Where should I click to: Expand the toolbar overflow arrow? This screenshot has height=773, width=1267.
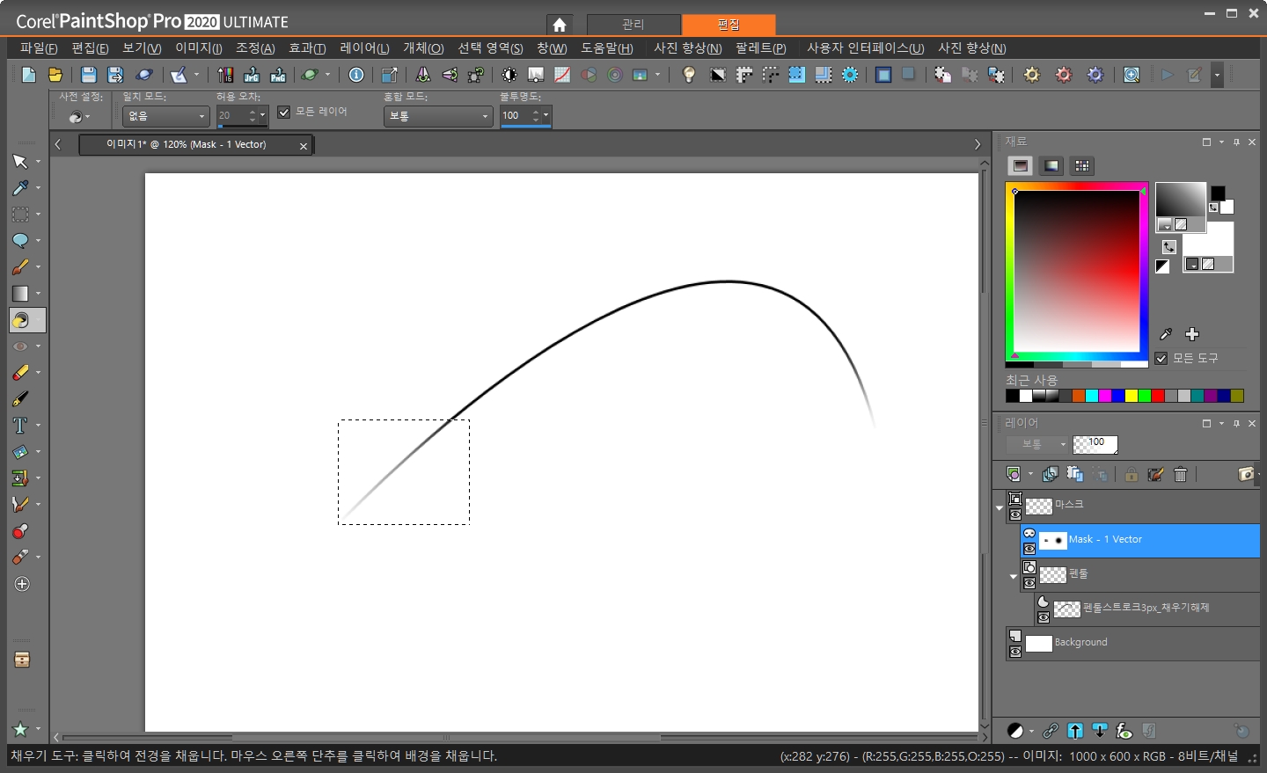pos(1217,75)
